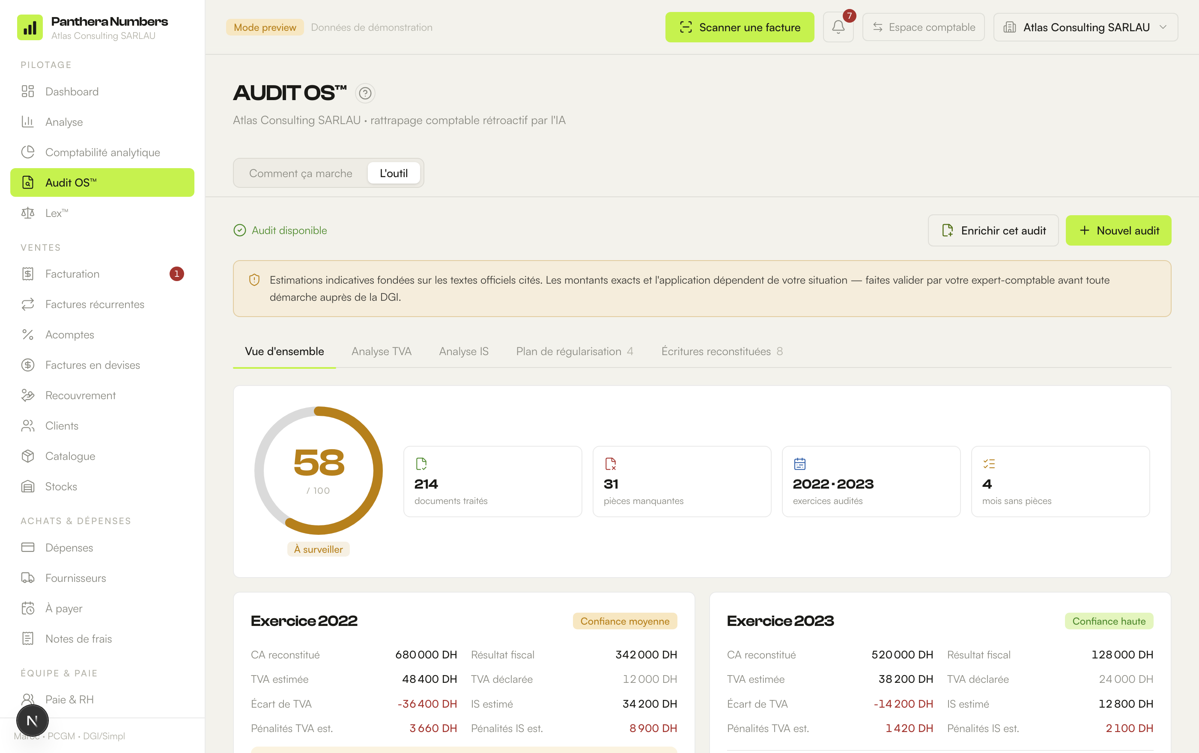The image size is (1199, 753).
Task: Open the Facturation sidebar icon
Action: 28,274
